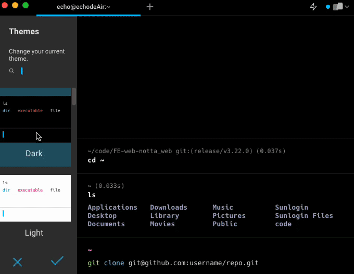Click 'Sunlogin Files' in the ls output
The image size is (354, 274).
click(x=304, y=215)
